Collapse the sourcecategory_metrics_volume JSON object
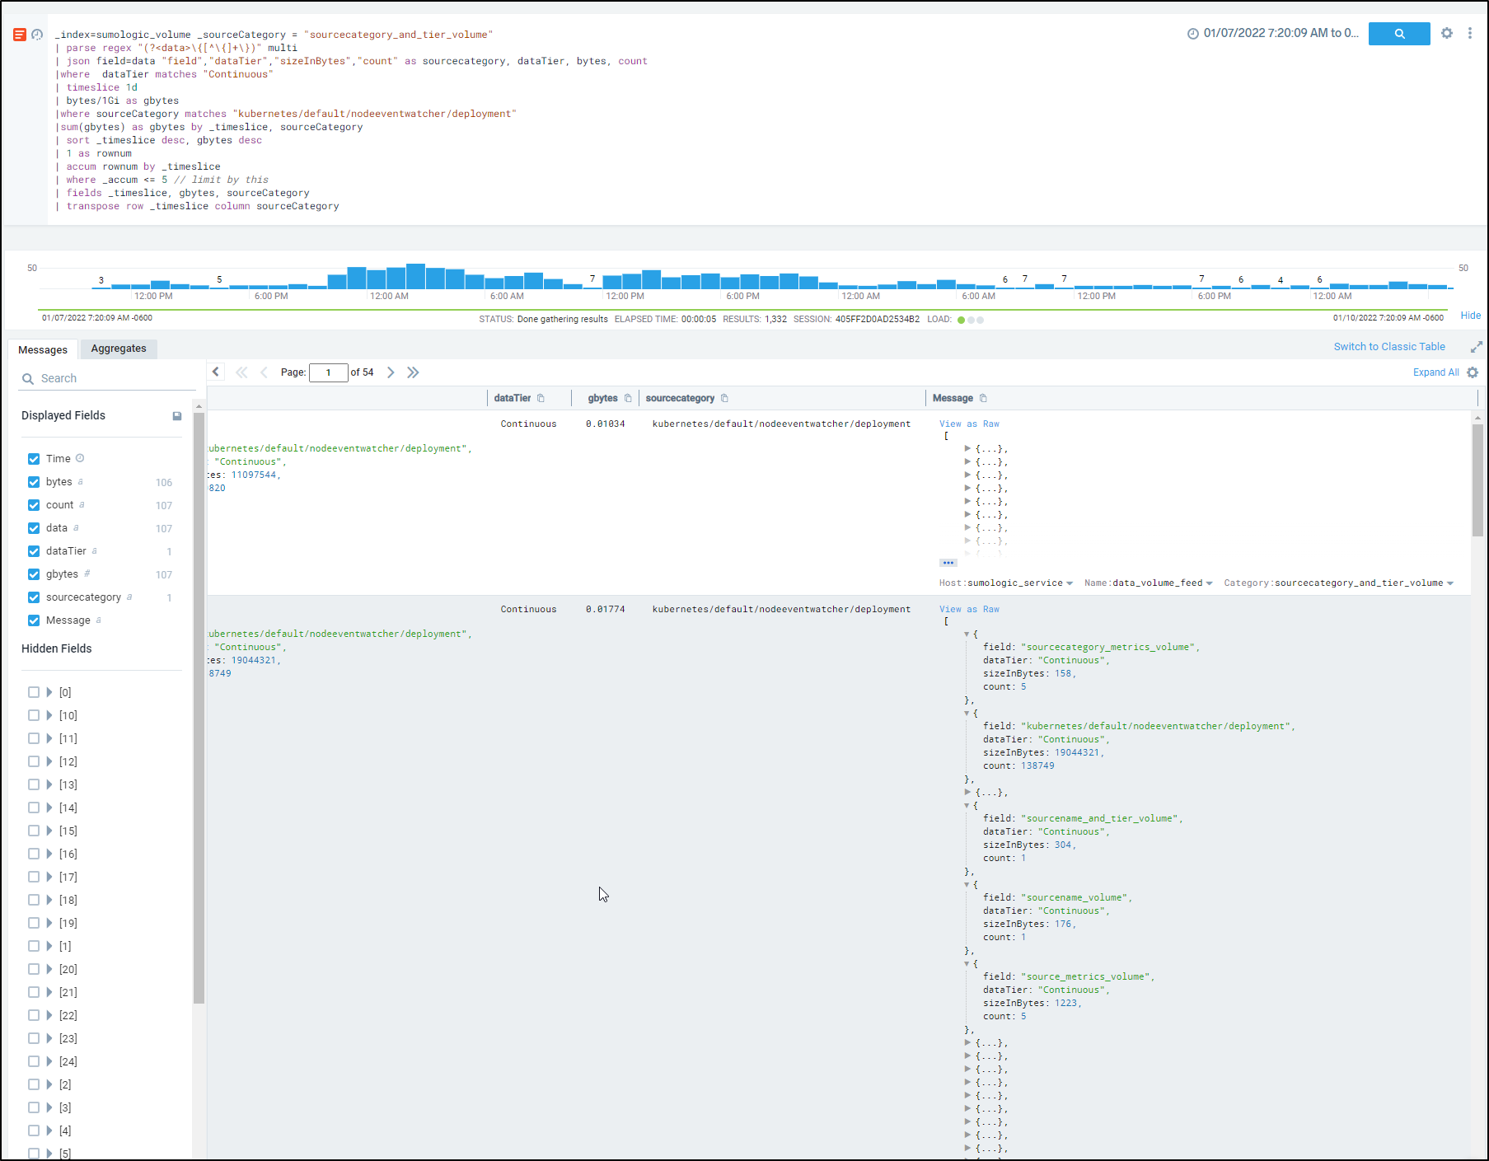The image size is (1489, 1161). click(x=967, y=634)
